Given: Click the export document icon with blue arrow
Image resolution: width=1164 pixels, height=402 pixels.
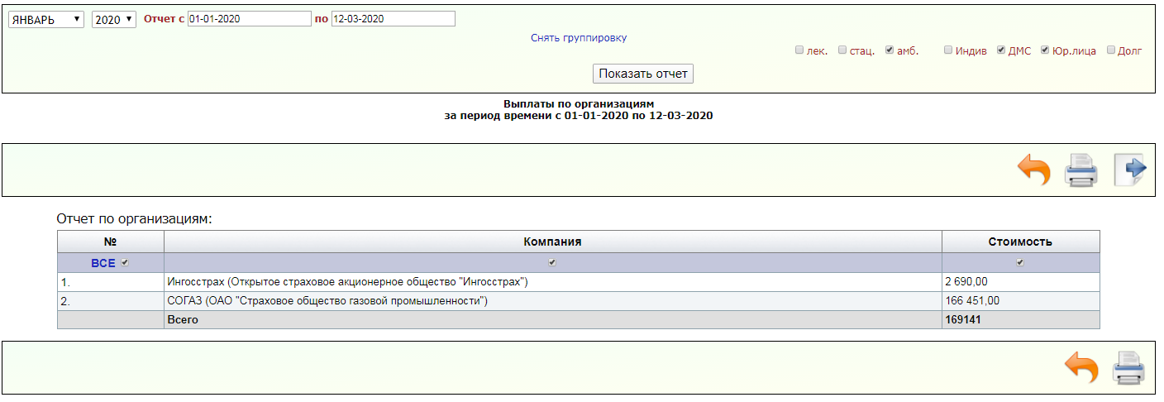Looking at the screenshot, I should [1129, 170].
